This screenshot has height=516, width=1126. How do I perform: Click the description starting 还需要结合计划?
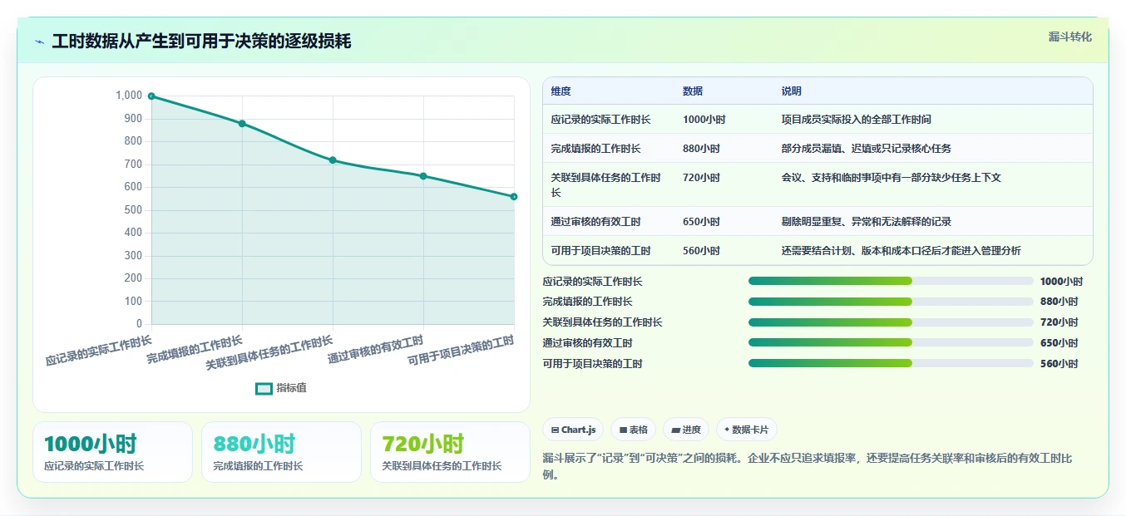pyautogui.click(x=901, y=251)
